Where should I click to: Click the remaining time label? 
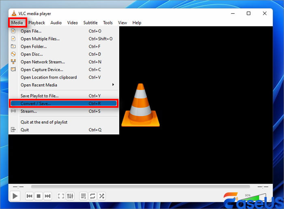tap(263, 187)
